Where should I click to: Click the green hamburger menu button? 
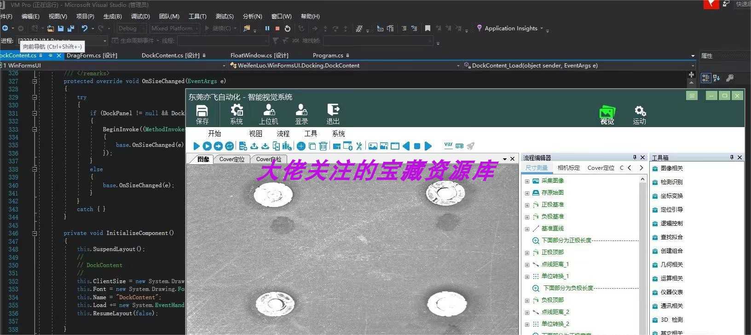(x=692, y=95)
